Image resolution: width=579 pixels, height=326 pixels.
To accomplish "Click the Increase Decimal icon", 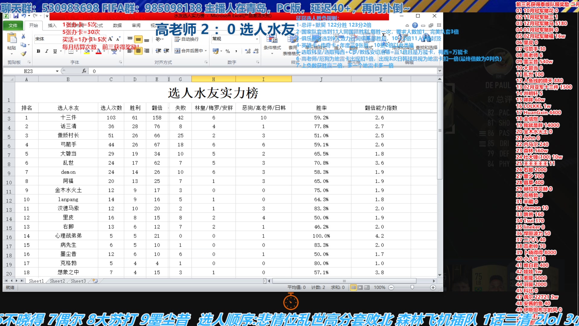I will [248, 51].
